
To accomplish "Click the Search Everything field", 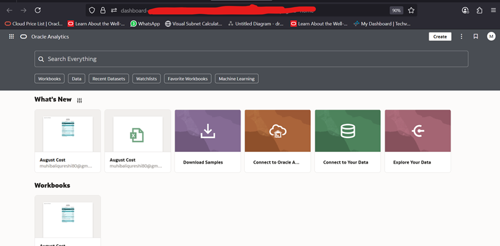I will click(x=252, y=59).
